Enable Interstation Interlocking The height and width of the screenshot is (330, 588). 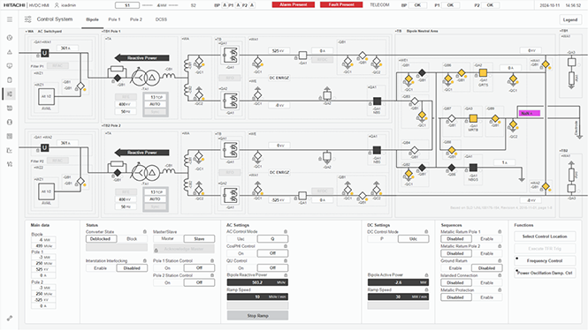pos(101,268)
